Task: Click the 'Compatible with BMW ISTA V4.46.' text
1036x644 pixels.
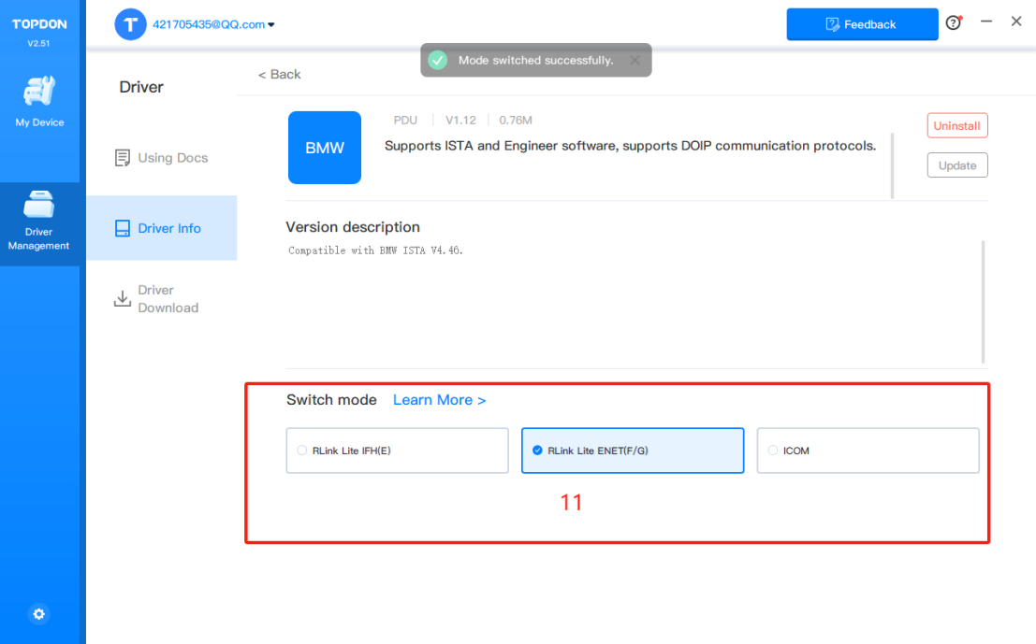Action: 375,250
